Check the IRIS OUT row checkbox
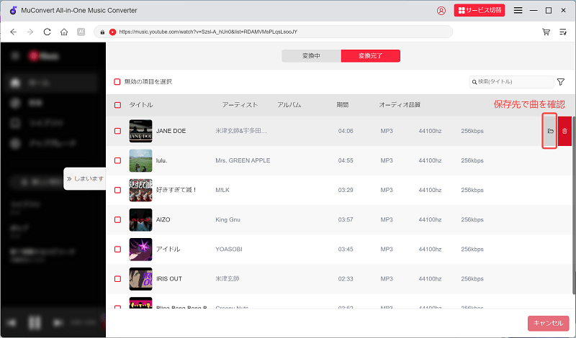 coord(117,279)
